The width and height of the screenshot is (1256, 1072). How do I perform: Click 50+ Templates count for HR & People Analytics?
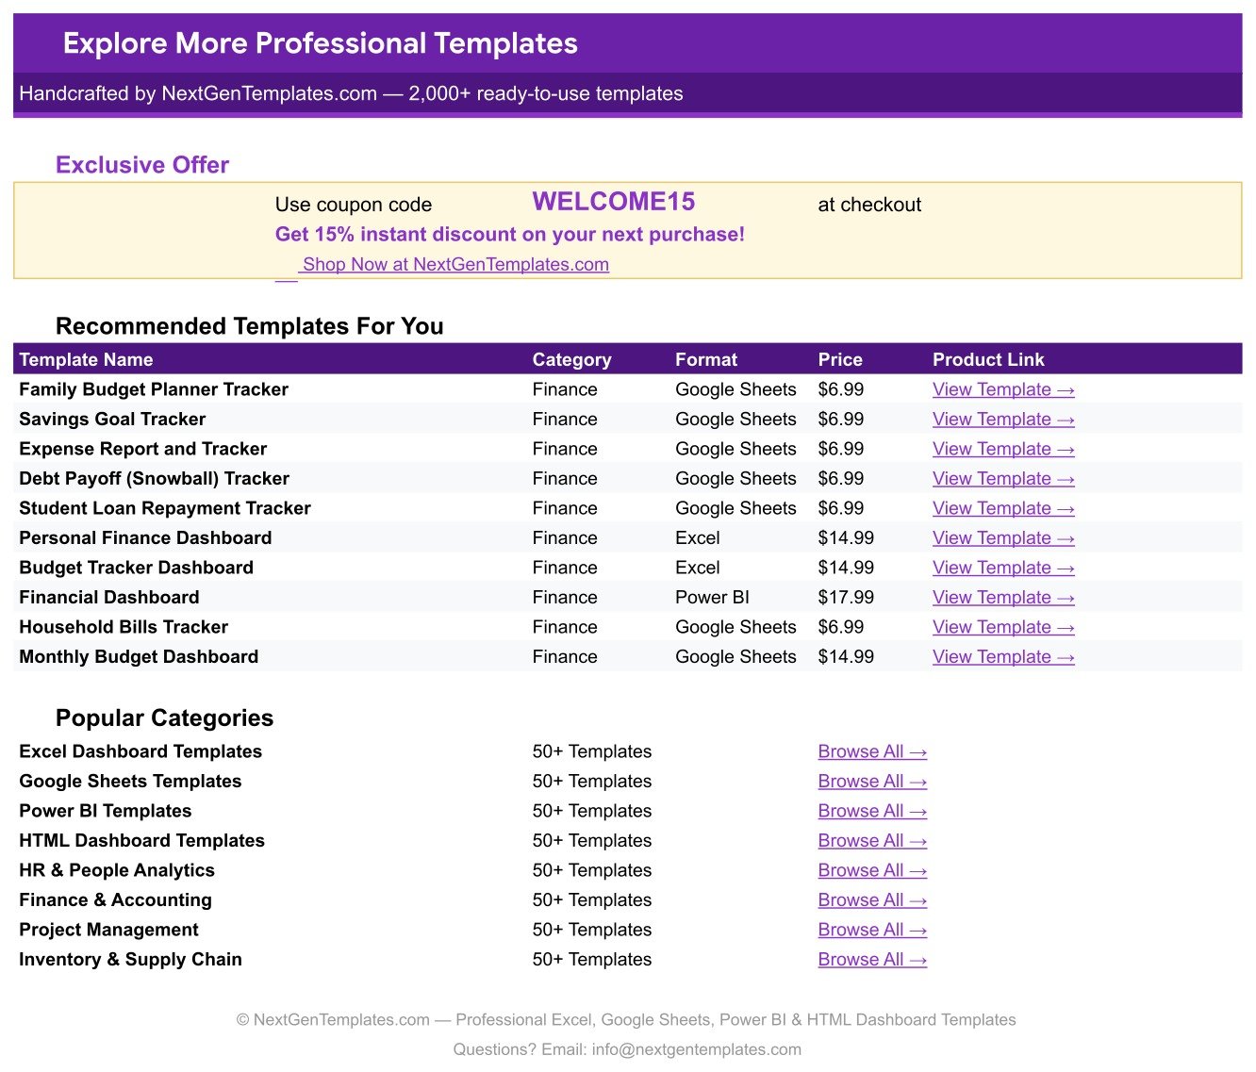(592, 870)
